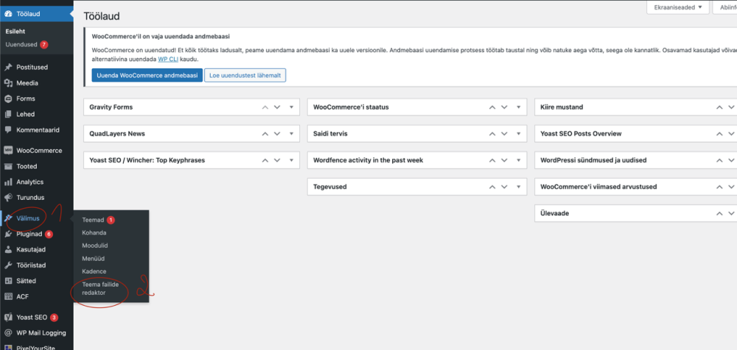The image size is (737, 350).
Task: Open the Ekraaniseaded dropdown
Action: coord(677,7)
